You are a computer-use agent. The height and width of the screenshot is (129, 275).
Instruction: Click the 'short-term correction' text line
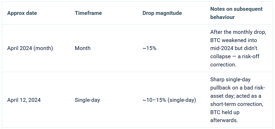pos(236,104)
